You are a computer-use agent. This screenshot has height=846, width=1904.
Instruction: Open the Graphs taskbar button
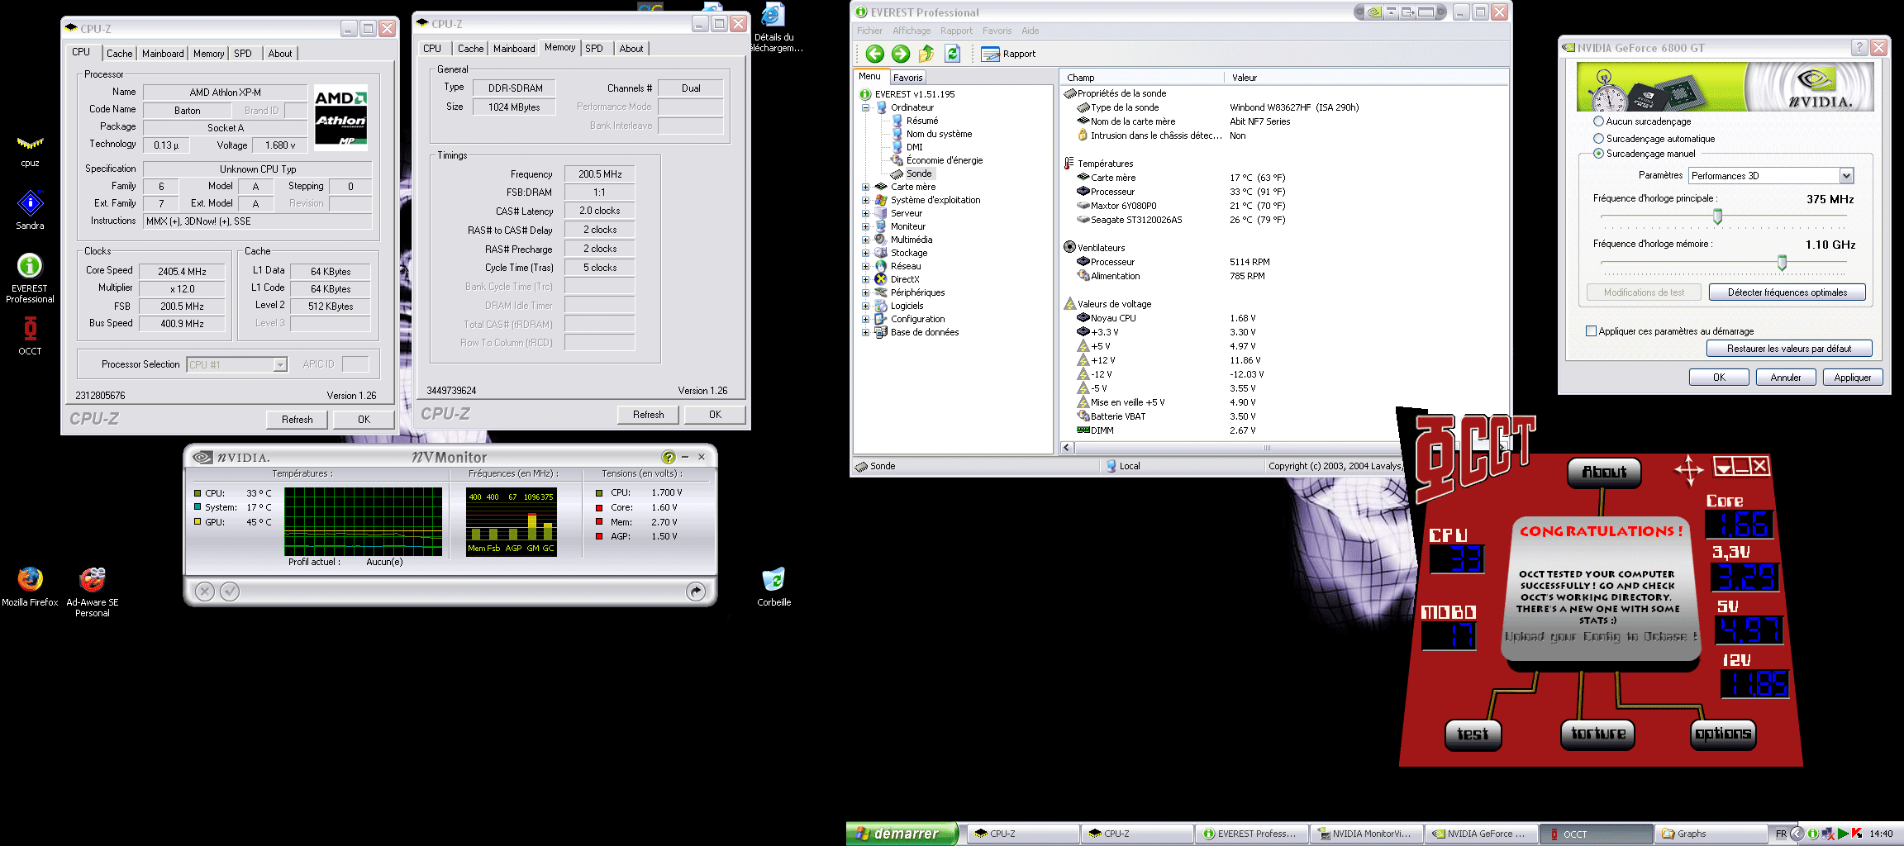pos(1711,834)
